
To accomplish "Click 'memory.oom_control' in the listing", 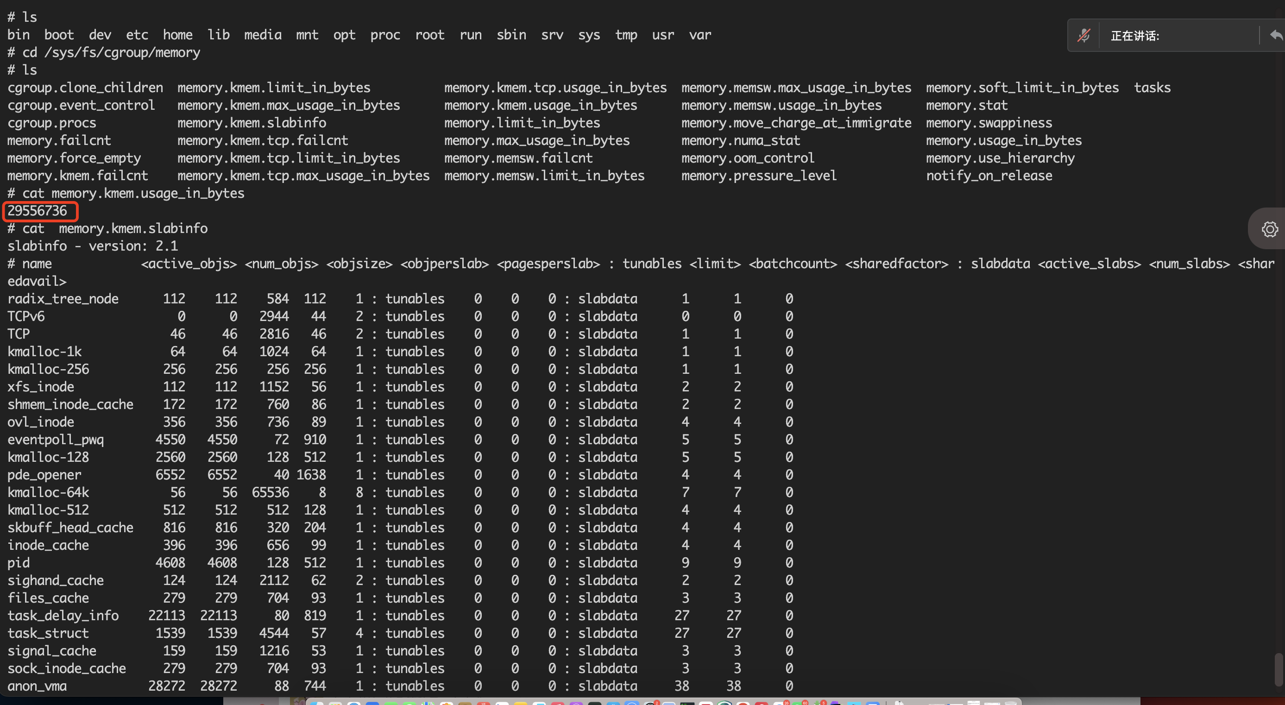I will (748, 158).
